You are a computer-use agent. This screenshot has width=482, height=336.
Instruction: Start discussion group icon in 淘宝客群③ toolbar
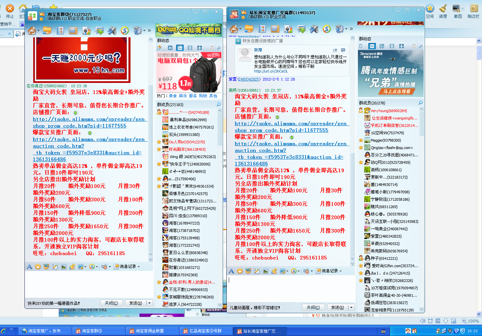100,31
